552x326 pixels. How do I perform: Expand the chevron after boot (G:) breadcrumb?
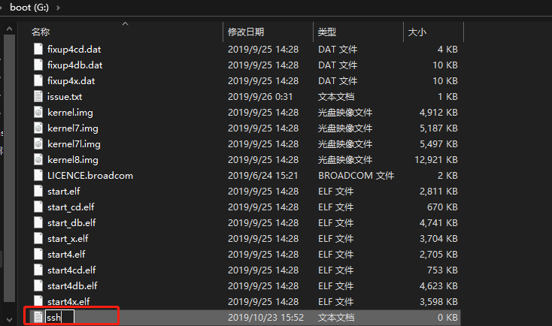tap(58, 8)
